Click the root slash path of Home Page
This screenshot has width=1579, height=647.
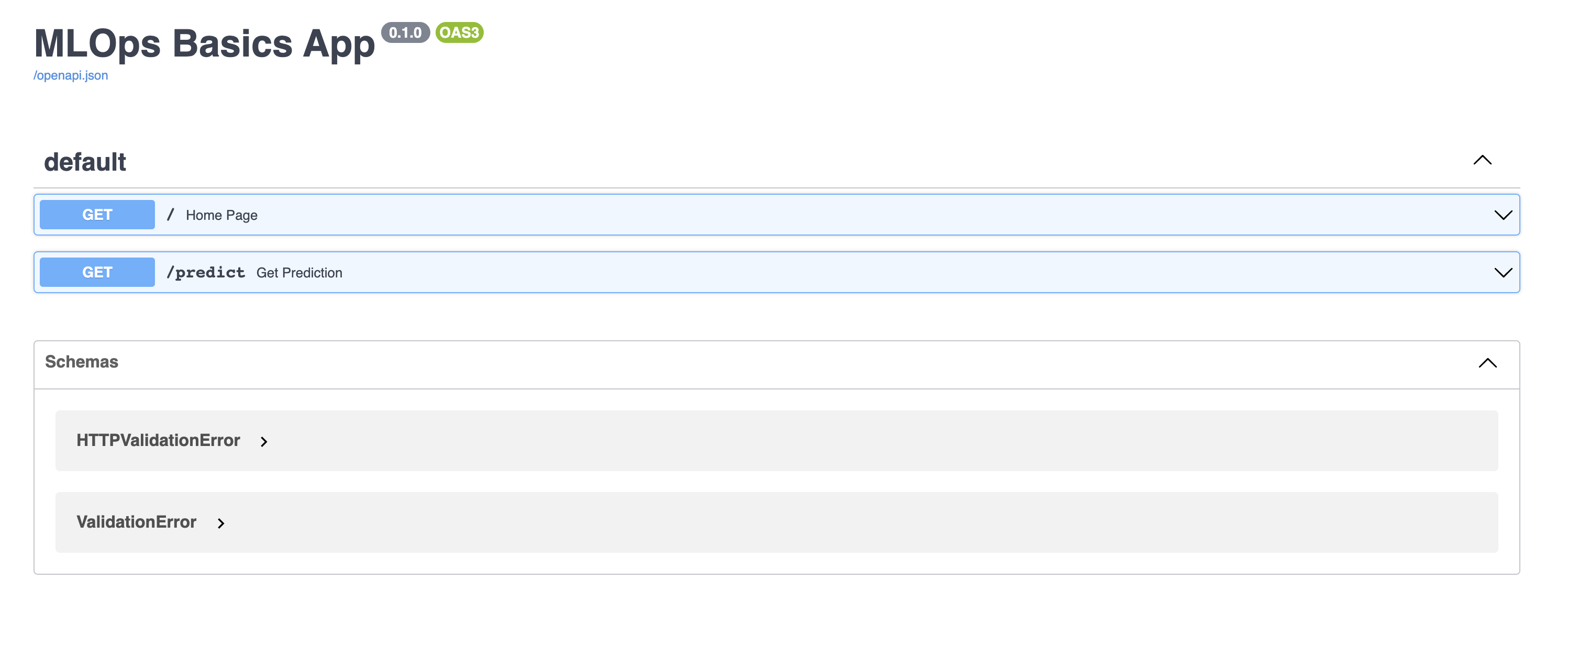170,215
